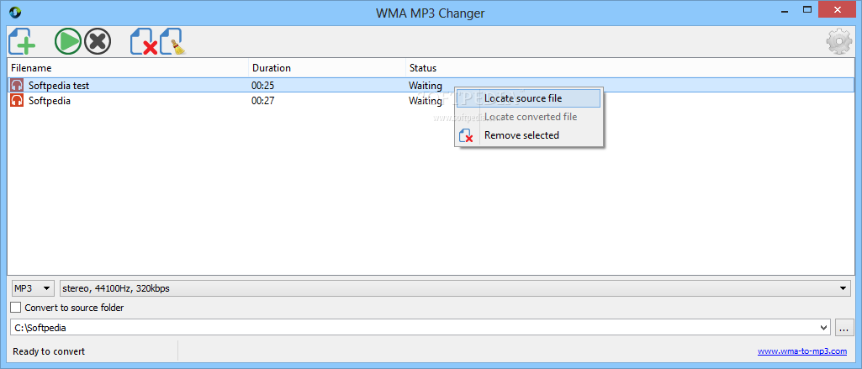Image resolution: width=862 pixels, height=369 pixels.
Task: Select the Softpedia test file name
Action: (x=59, y=86)
